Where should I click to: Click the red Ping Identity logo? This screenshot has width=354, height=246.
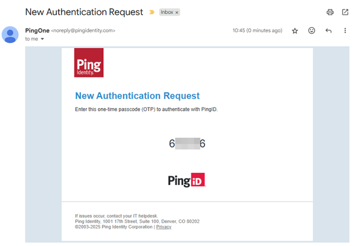coord(88,62)
